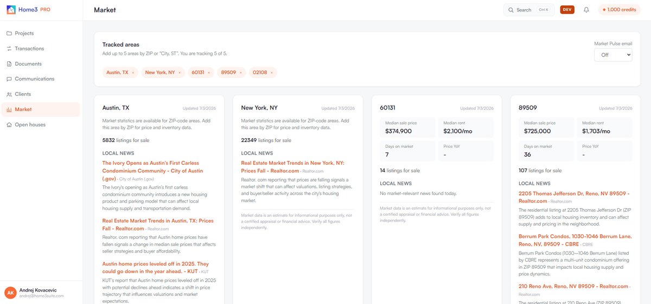Image resolution: width=651 pixels, height=304 pixels.
Task: Open the Market Pulse email dropdown
Action: 613,55
